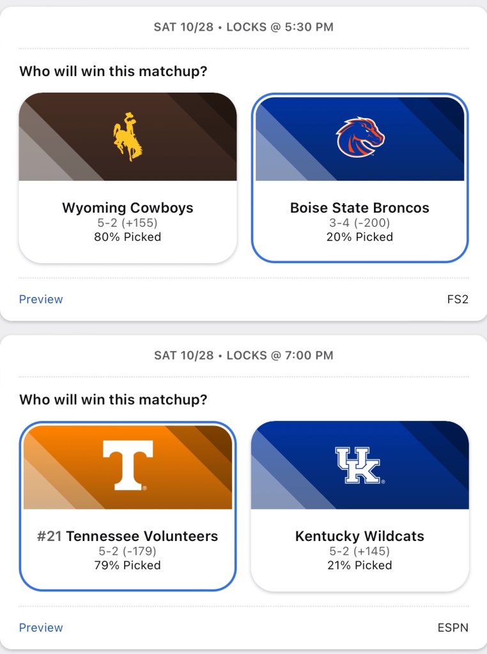
Task: Pick Kentucky Wildcats by team name
Action: click(360, 536)
